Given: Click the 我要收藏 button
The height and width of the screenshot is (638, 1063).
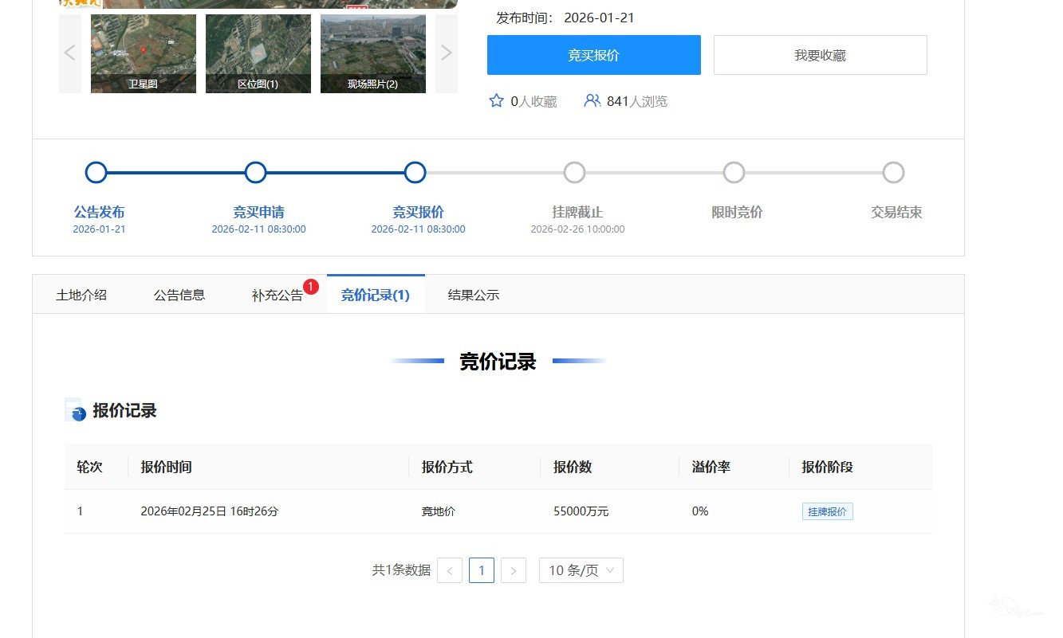Looking at the screenshot, I should coord(820,55).
